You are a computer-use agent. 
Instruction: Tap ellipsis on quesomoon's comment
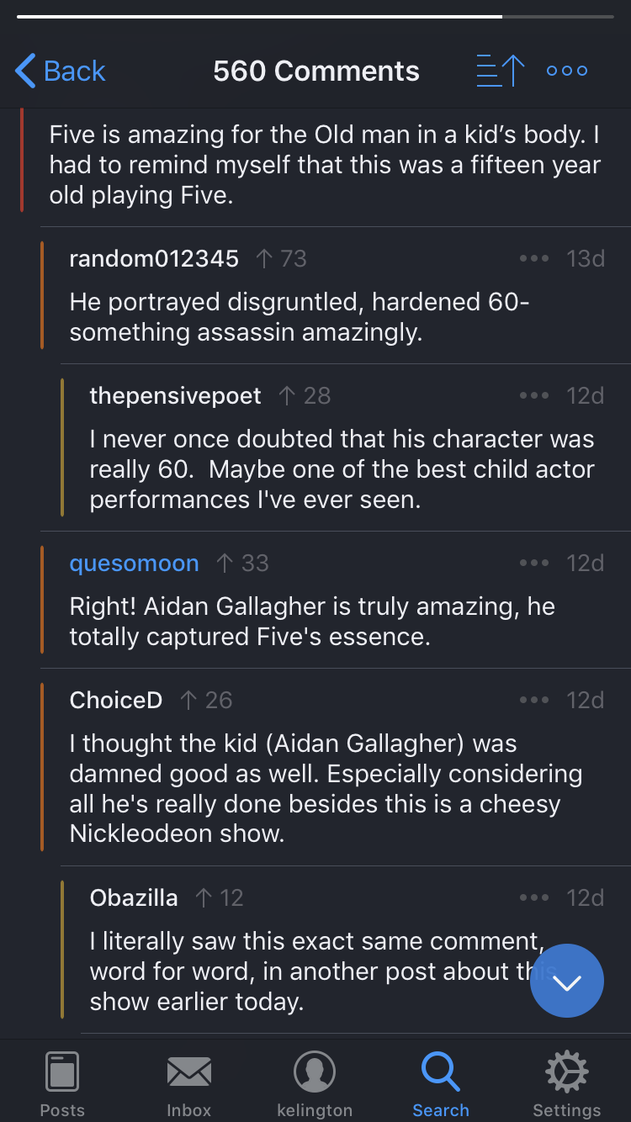pyautogui.click(x=534, y=564)
